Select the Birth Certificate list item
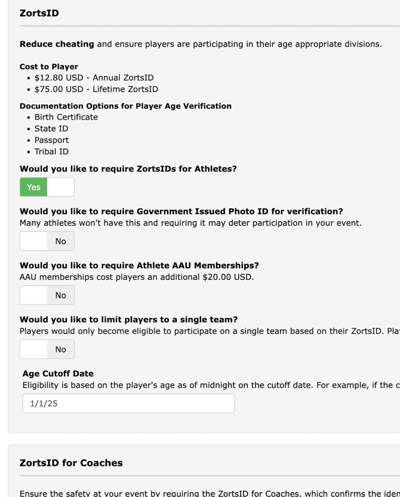Image resolution: width=400 pixels, height=497 pixels. (x=66, y=117)
